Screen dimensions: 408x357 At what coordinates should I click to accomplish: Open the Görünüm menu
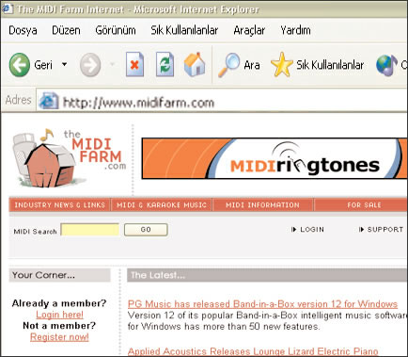(x=116, y=30)
